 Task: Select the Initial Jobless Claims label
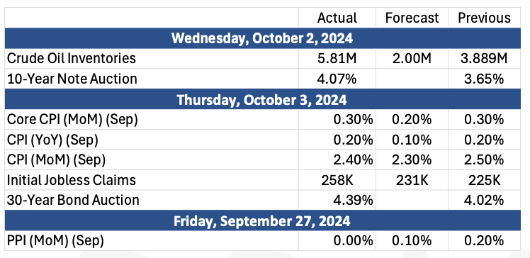point(72,180)
